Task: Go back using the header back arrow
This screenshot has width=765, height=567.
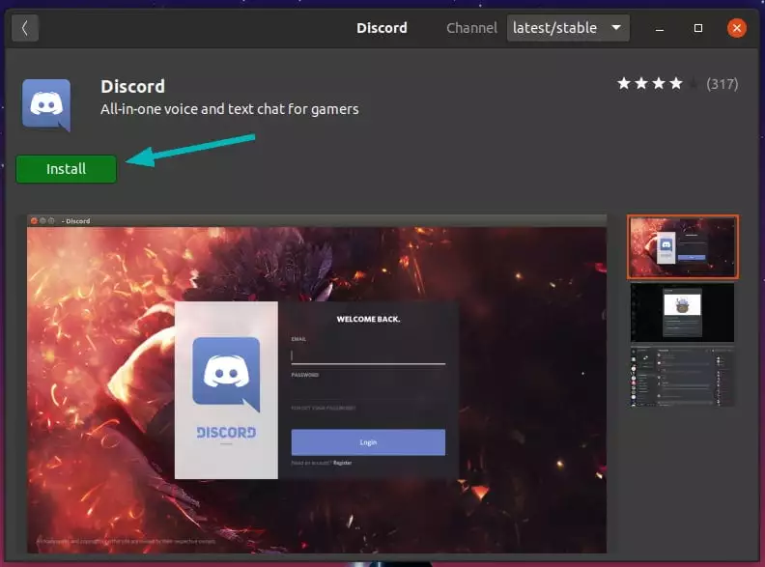Action: pyautogui.click(x=25, y=28)
